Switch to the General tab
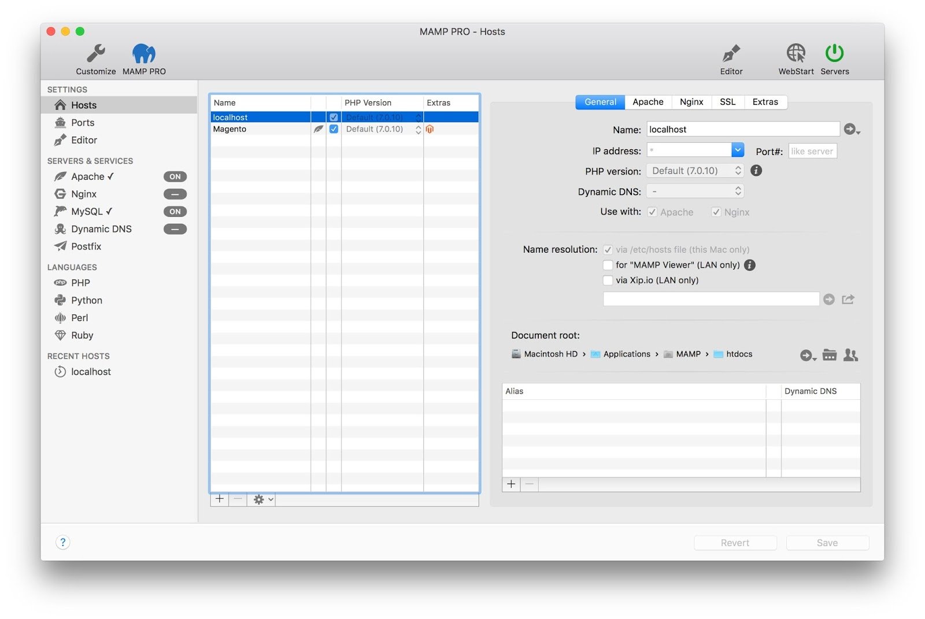 coord(600,102)
